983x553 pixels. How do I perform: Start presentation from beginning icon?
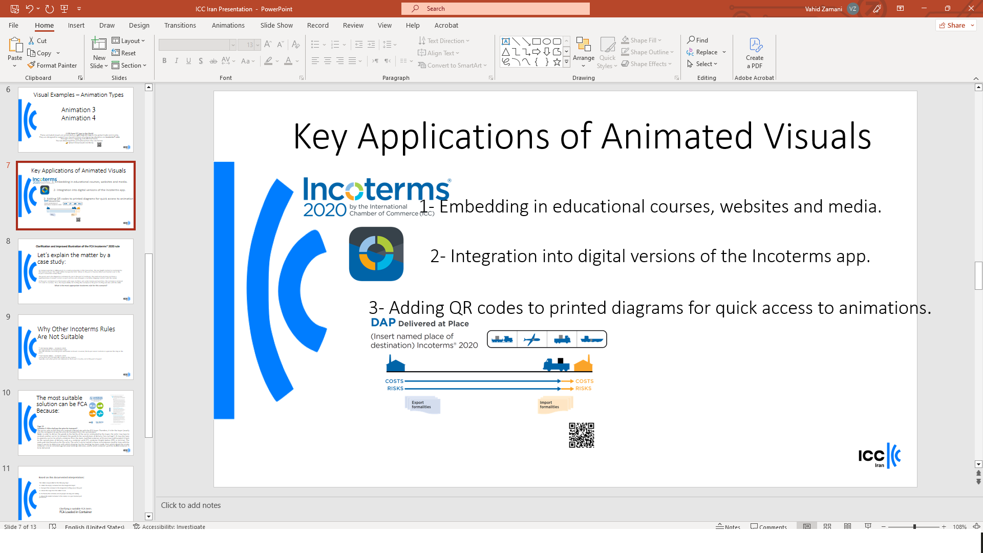click(x=65, y=9)
